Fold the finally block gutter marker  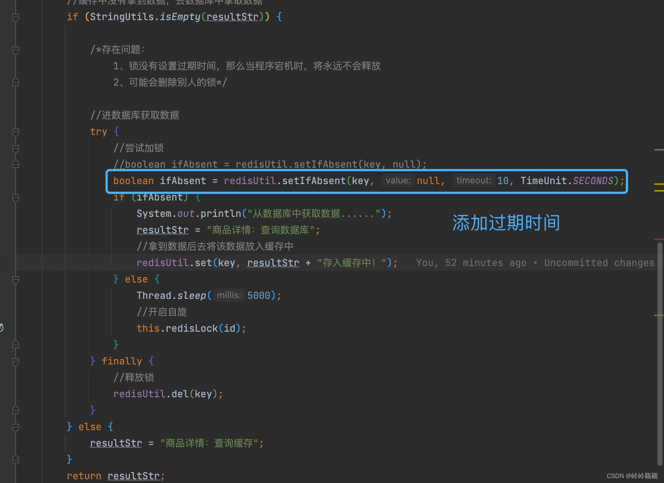pyautogui.click(x=16, y=362)
